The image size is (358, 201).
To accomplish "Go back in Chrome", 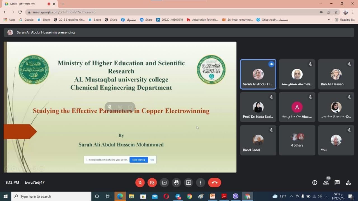I will 5,12.
